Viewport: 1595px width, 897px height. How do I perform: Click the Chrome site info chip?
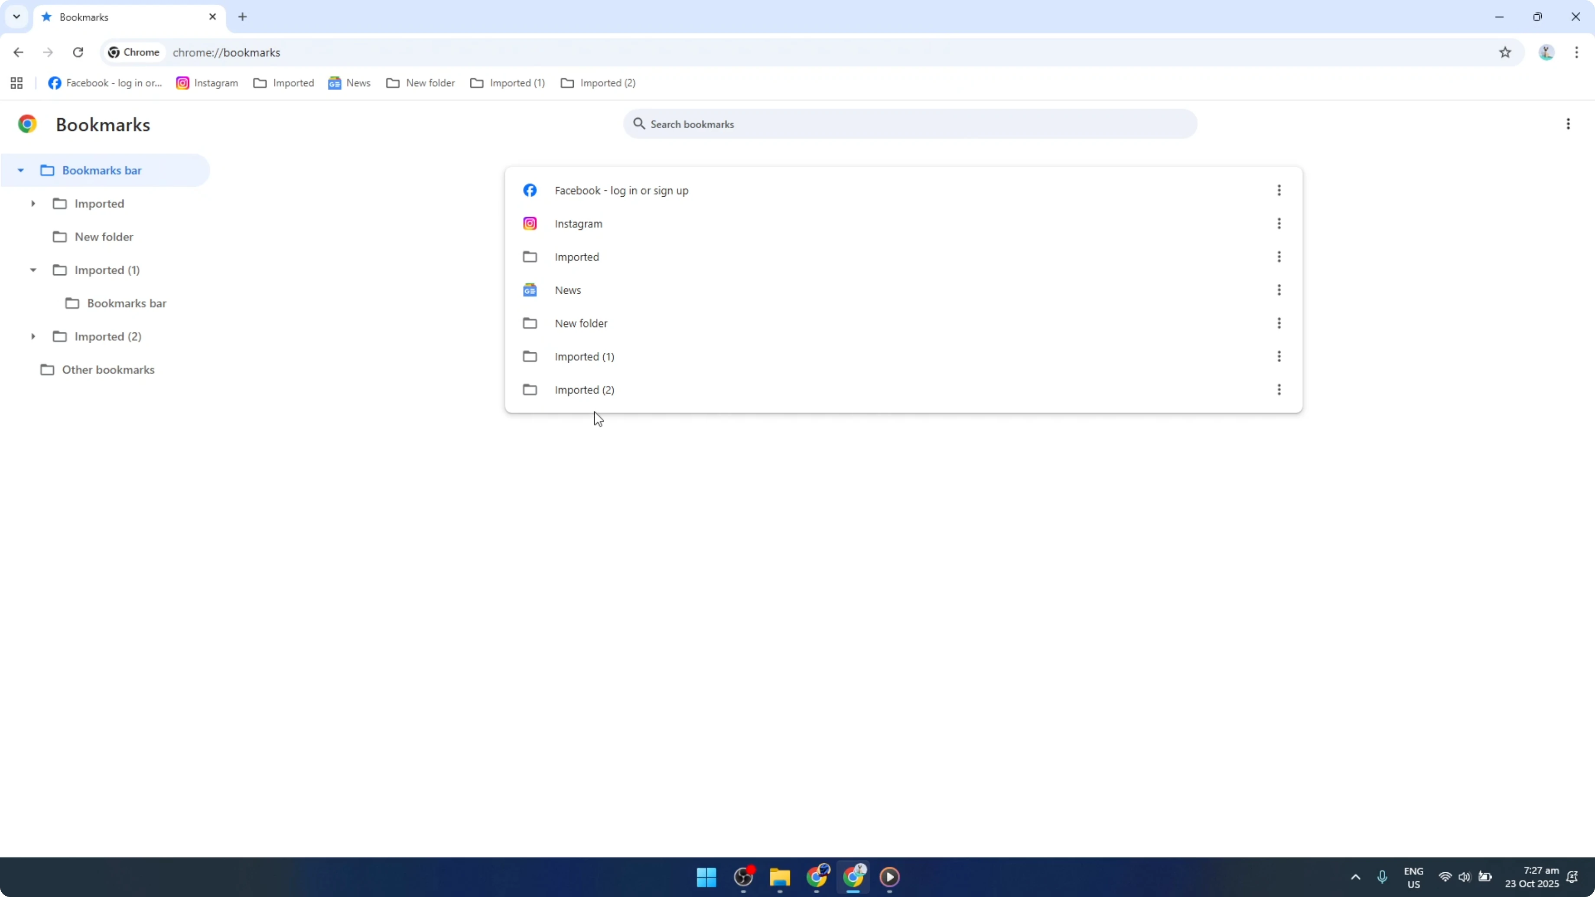(x=134, y=52)
